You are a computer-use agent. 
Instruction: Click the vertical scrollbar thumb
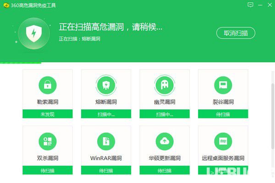click(x=273, y=117)
